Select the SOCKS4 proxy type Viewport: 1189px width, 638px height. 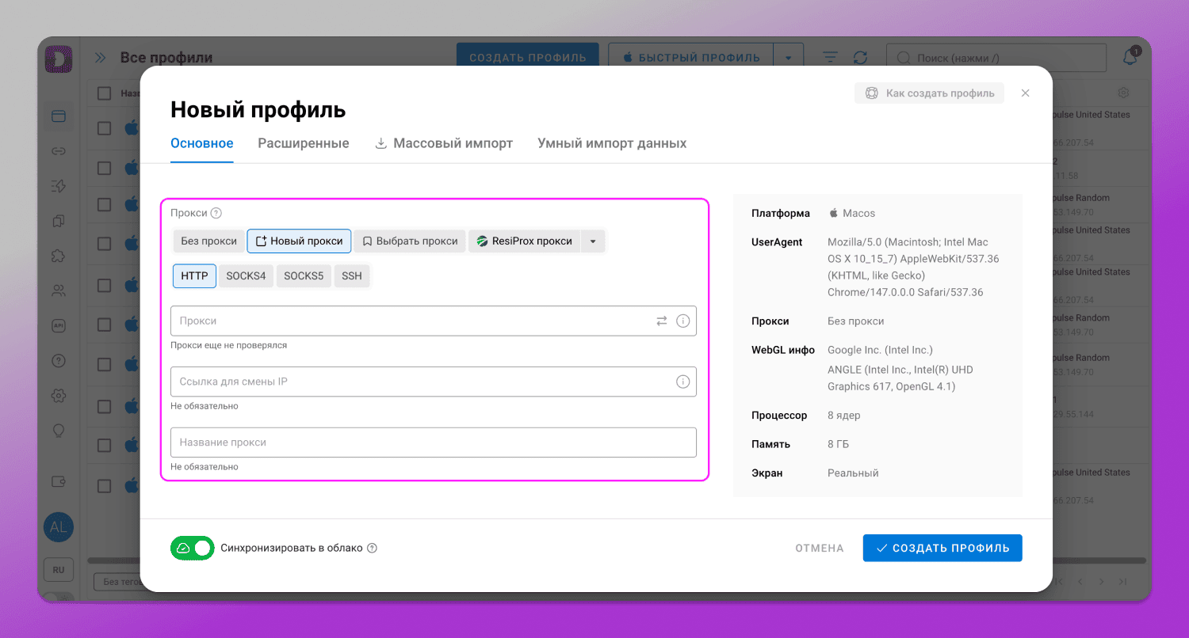tap(246, 276)
